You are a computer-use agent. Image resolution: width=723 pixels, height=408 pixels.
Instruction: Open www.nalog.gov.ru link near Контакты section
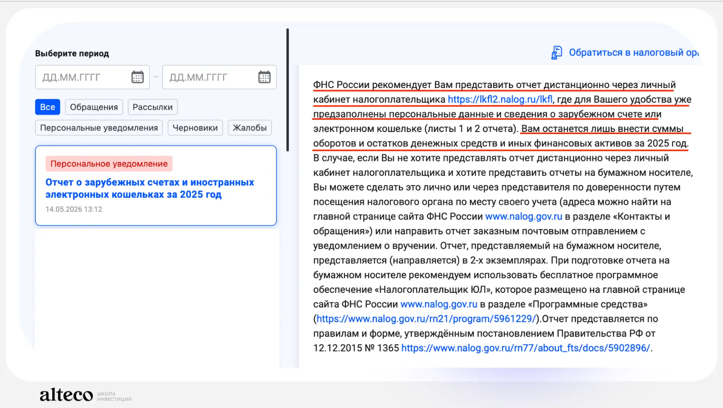click(x=524, y=217)
